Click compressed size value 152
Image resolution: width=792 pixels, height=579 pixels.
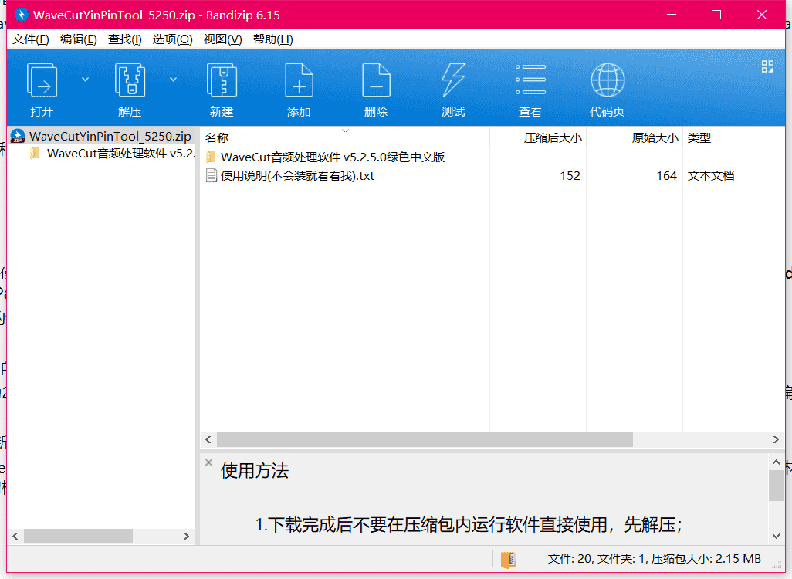coord(570,176)
